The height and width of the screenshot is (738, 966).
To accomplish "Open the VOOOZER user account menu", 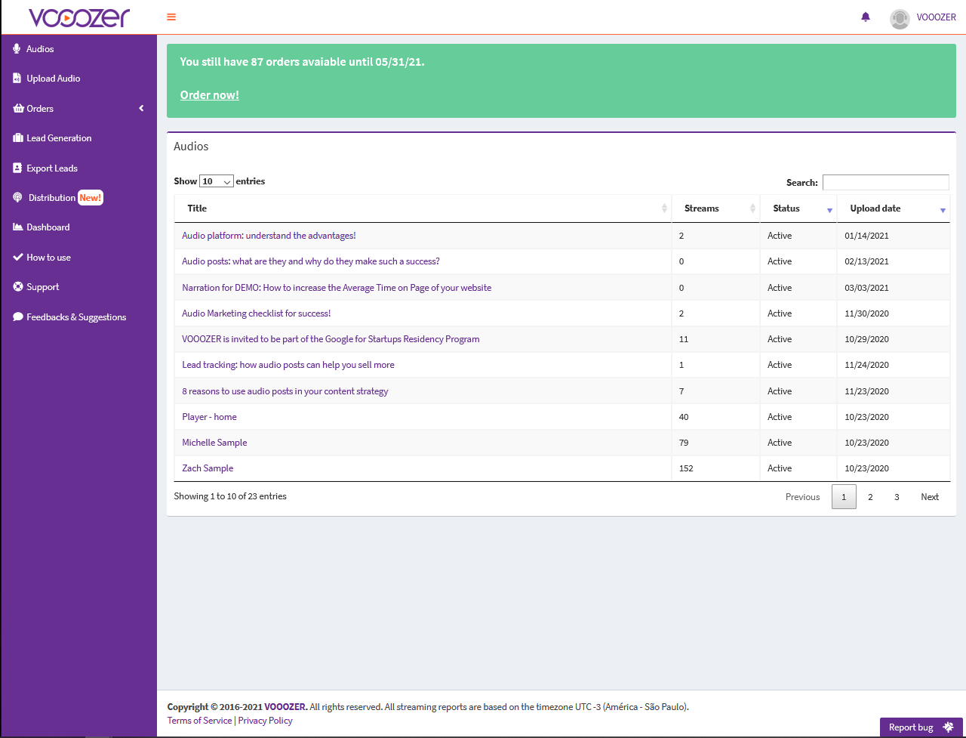I will 923,18.
